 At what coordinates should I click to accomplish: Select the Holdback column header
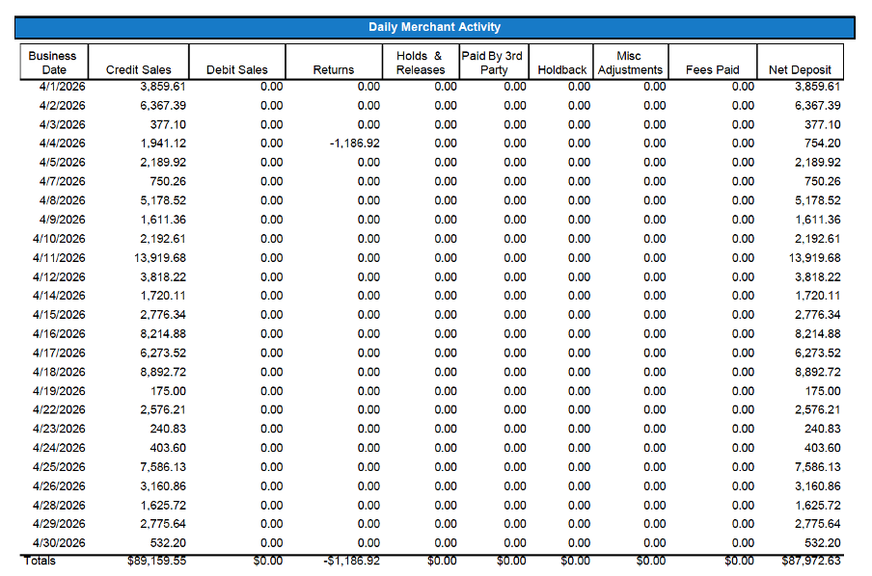point(561,63)
